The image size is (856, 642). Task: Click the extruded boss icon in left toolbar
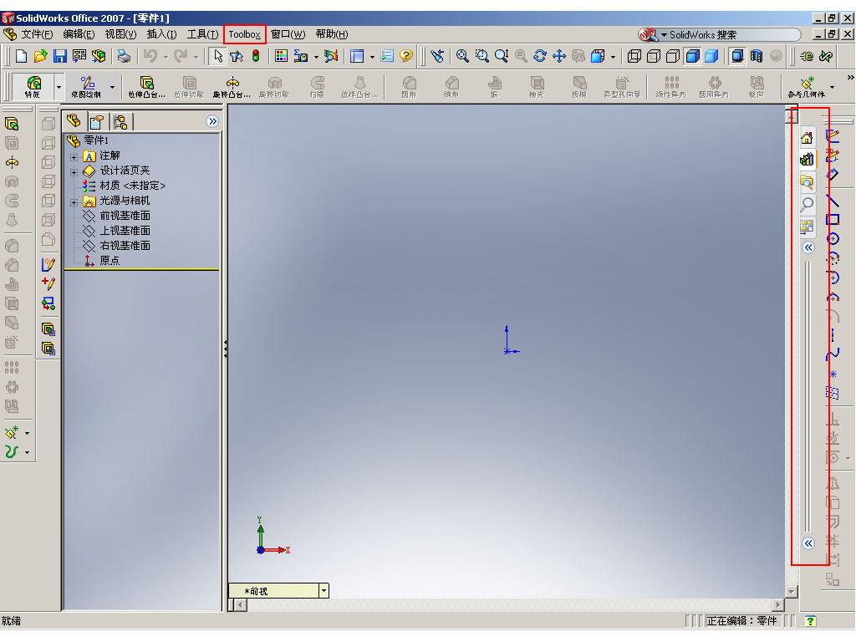tap(12, 125)
